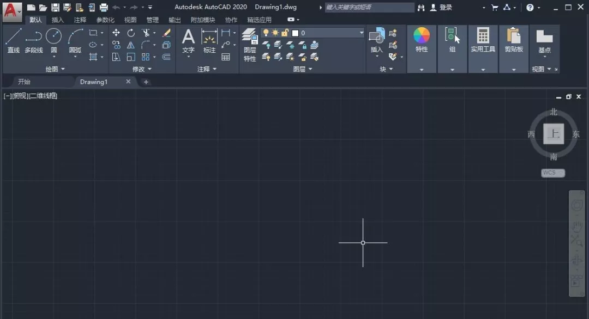589x319 pixels.
Task: Expand the 修改 (Modify) panel
Action: tap(142, 69)
